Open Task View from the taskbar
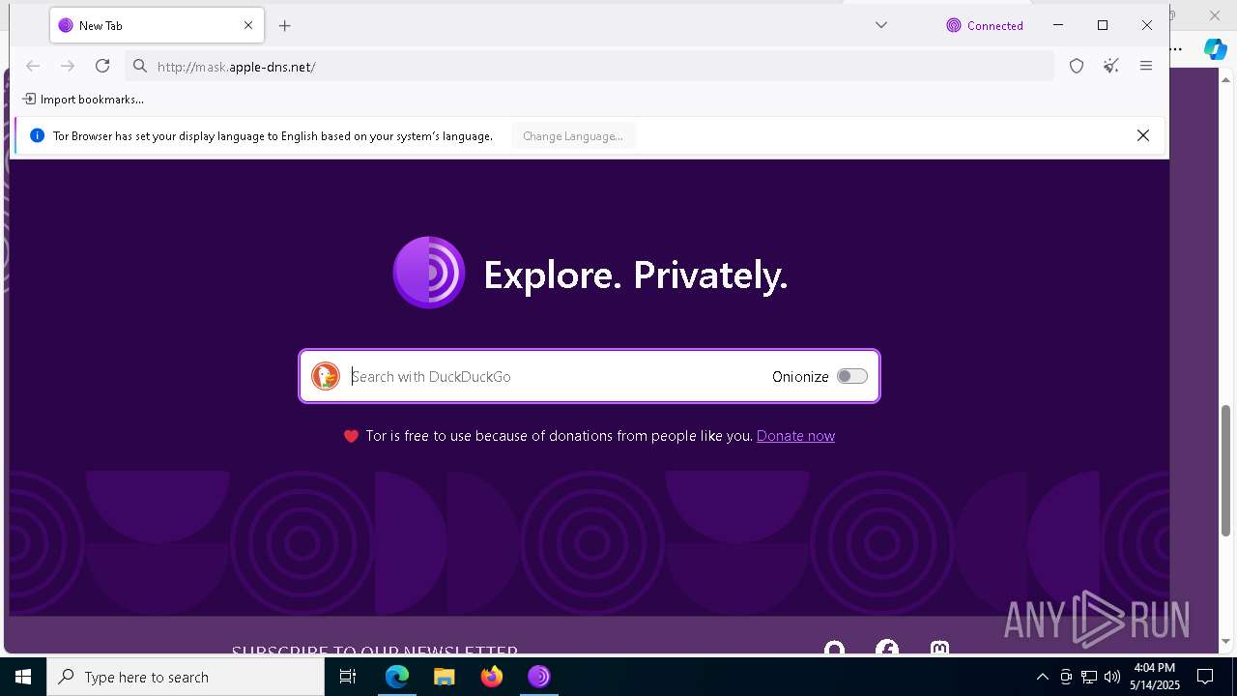 pyautogui.click(x=348, y=677)
